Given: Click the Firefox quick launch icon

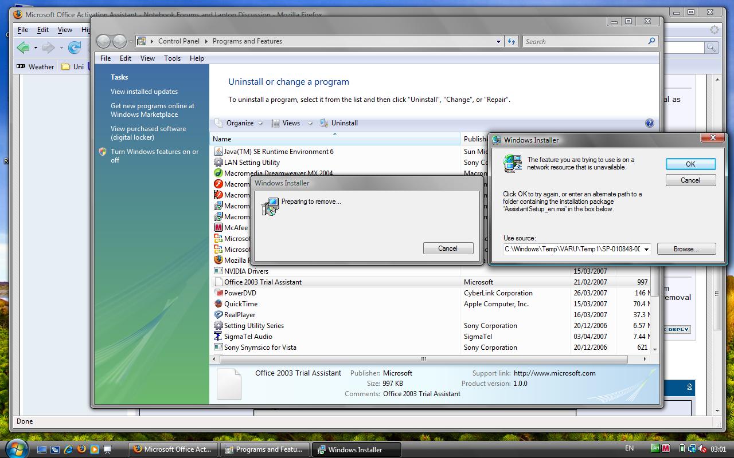Looking at the screenshot, I should point(81,449).
